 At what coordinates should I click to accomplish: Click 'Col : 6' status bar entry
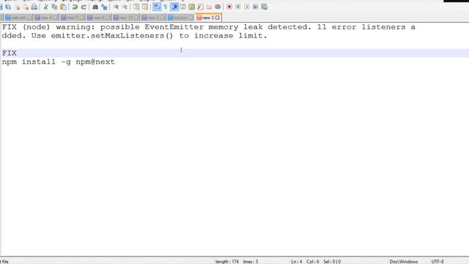pyautogui.click(x=313, y=261)
